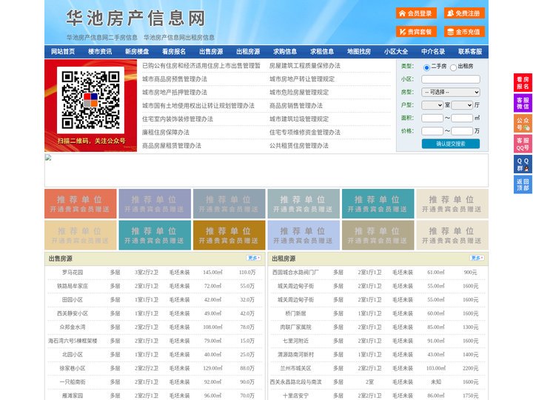
Task: Open 看房报名 in the navigation bar
Action: (x=174, y=52)
